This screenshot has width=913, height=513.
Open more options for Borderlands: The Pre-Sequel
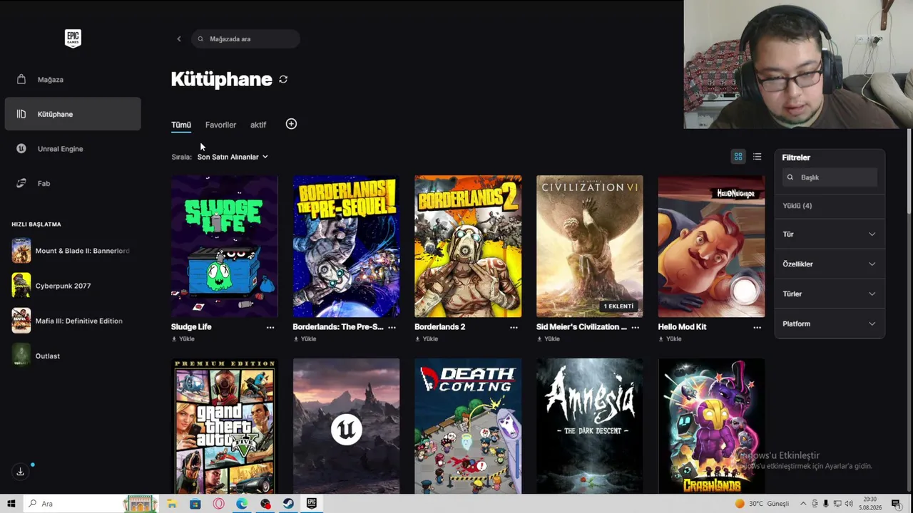[x=392, y=328]
